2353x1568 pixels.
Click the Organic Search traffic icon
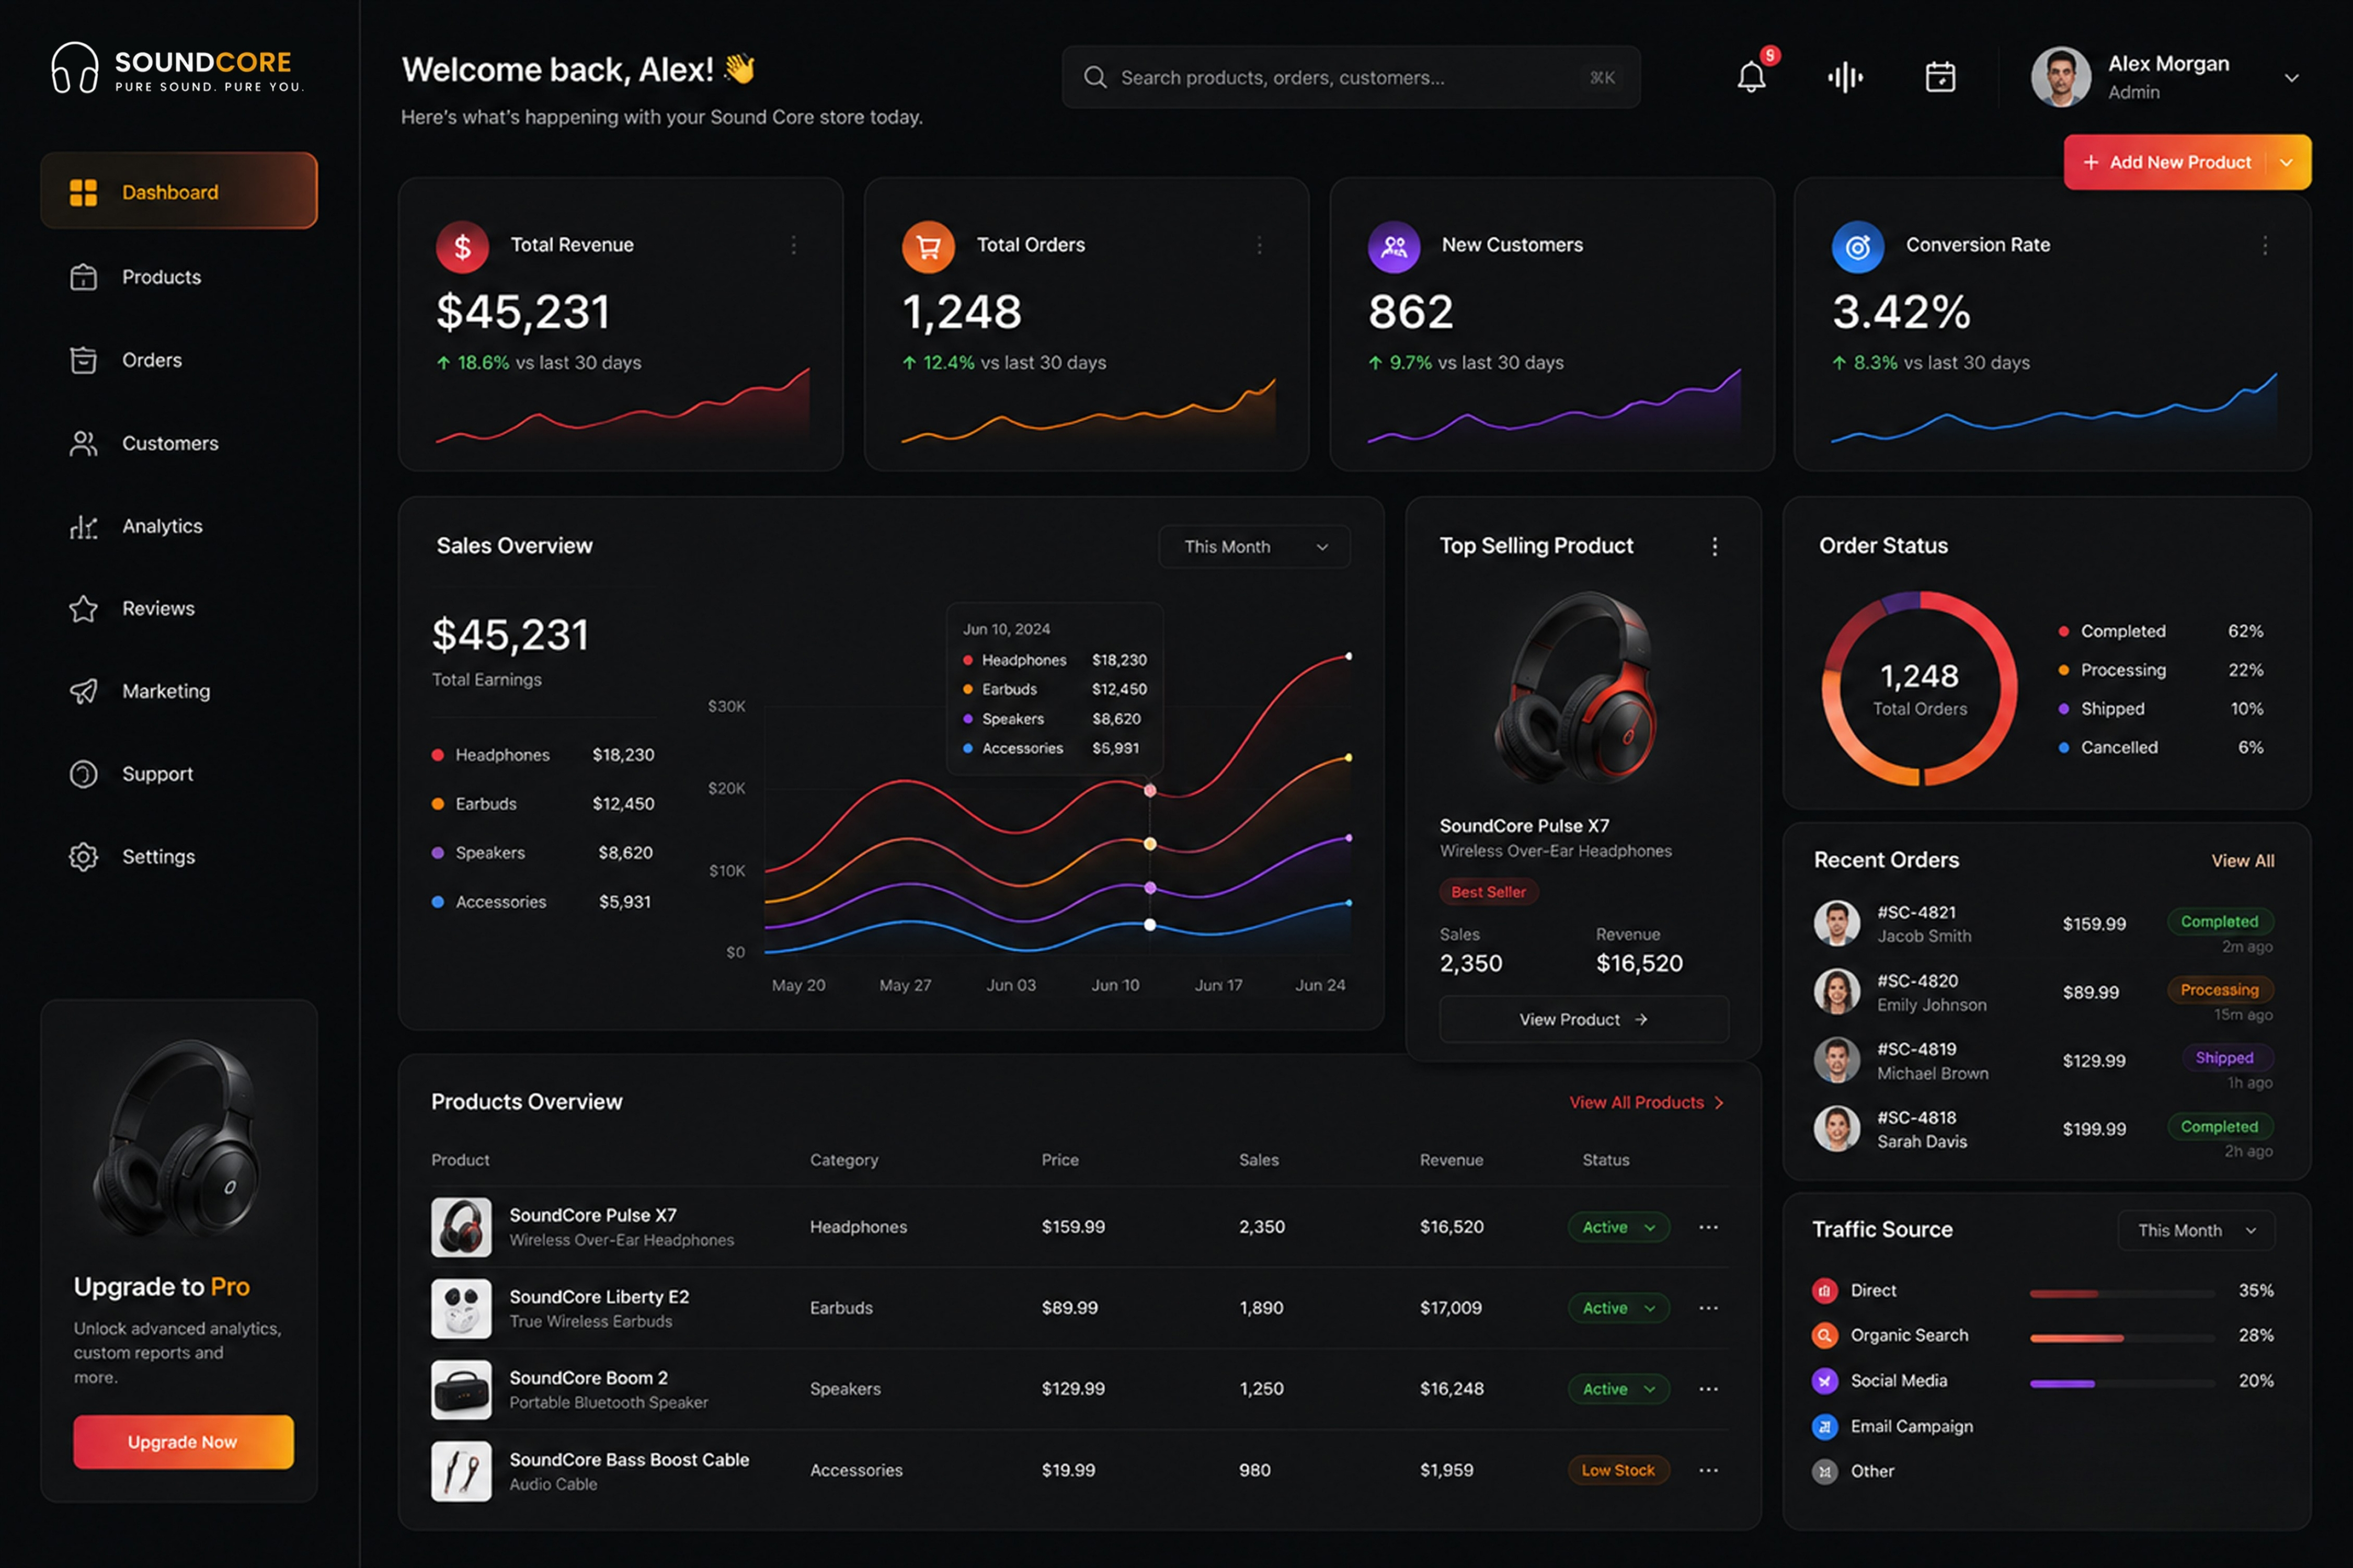tap(1825, 1335)
